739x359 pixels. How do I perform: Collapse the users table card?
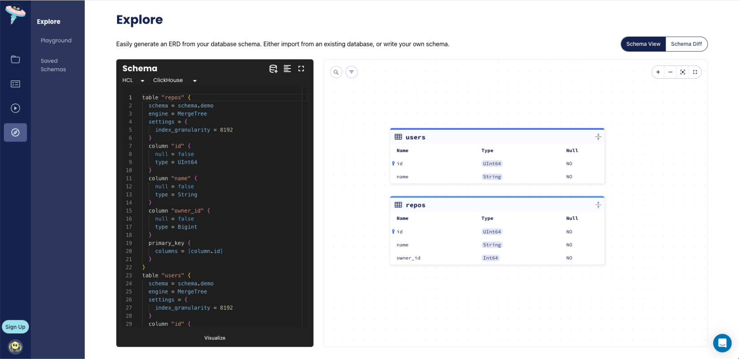pos(598,137)
